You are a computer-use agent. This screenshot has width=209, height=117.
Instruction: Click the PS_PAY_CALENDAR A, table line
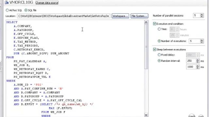(30, 61)
